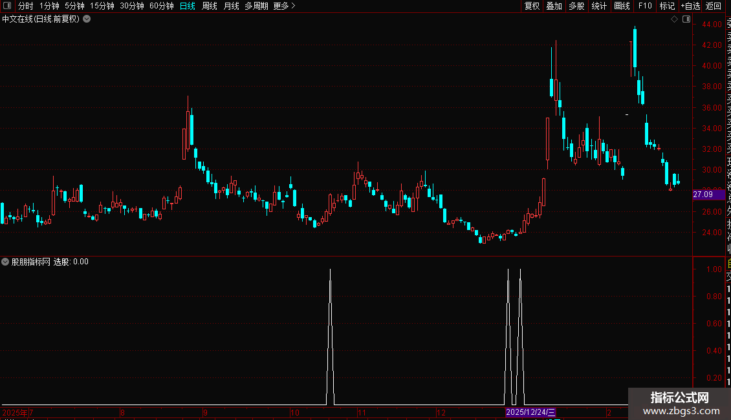Toggle the side panel icon in chart corner
The image size is (731, 420).
(x=686, y=19)
